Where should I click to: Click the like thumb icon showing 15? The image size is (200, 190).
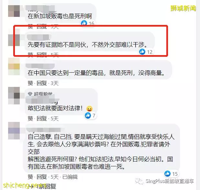pos(167,174)
